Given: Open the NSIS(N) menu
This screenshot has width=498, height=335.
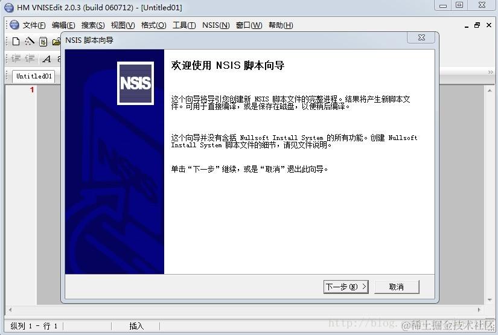Looking at the screenshot, I should tap(215, 25).
